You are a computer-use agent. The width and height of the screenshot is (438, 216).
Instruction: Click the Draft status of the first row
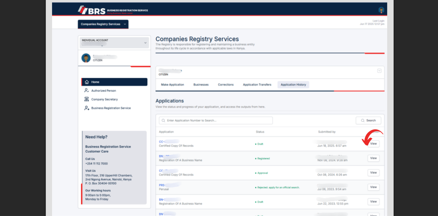point(259,144)
